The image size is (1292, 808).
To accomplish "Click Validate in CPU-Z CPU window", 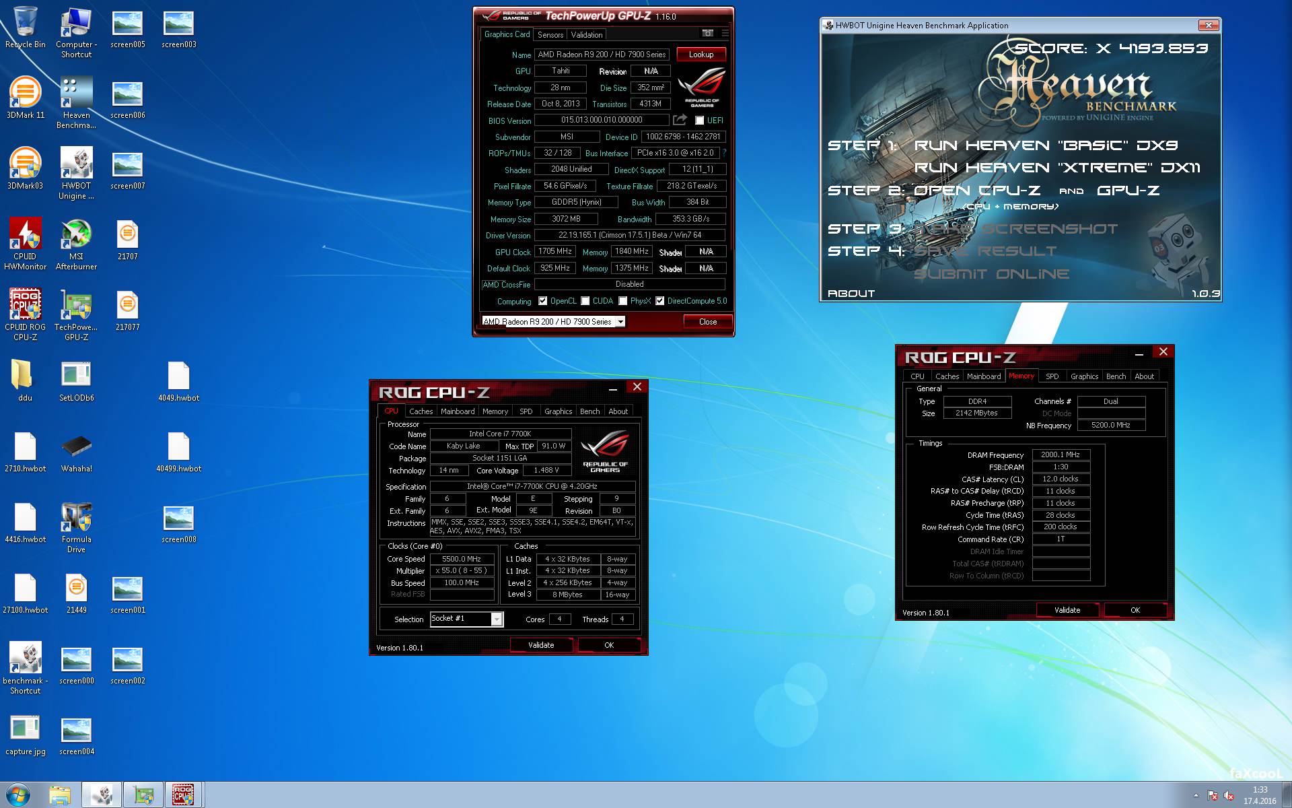I will coord(541,645).
